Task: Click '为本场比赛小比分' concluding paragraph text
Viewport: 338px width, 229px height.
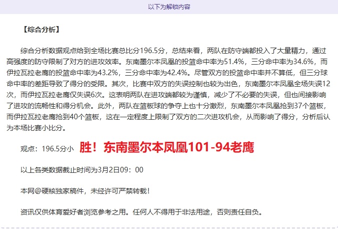Action: pos(40,128)
